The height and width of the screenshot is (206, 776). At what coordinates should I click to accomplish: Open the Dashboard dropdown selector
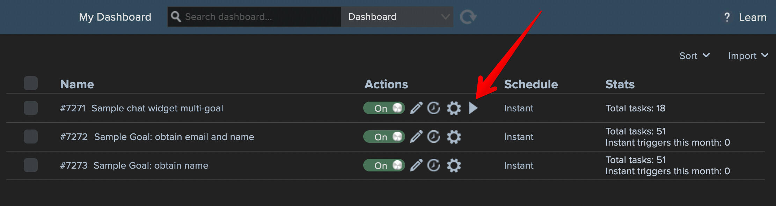tap(397, 17)
